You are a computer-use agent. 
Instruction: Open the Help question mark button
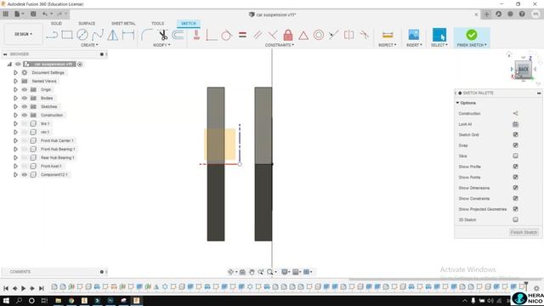point(522,14)
